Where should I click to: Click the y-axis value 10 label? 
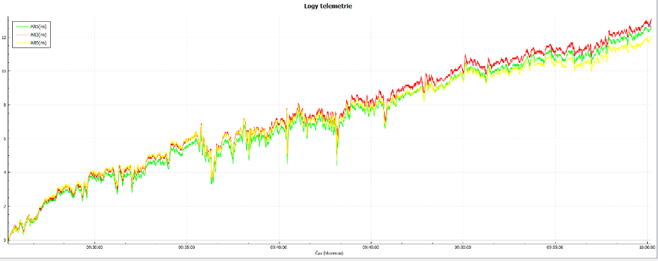[x=4, y=71]
